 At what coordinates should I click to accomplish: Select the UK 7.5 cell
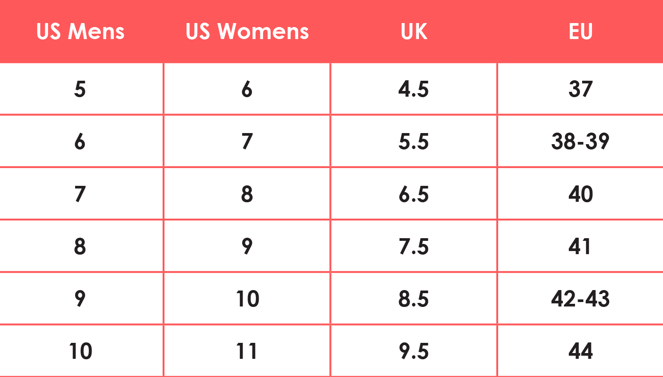coord(414,246)
